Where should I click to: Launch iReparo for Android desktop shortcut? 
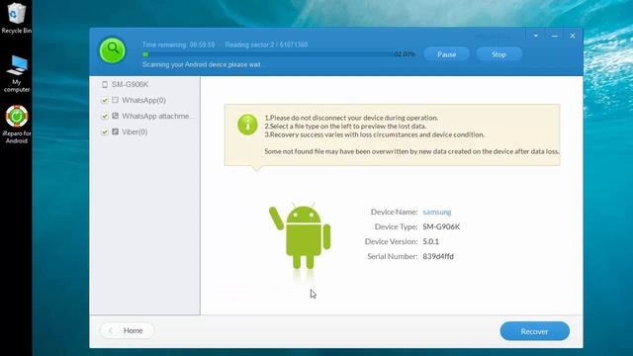point(16,125)
